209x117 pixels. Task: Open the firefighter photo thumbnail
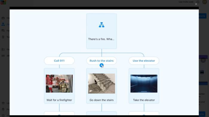(59, 83)
